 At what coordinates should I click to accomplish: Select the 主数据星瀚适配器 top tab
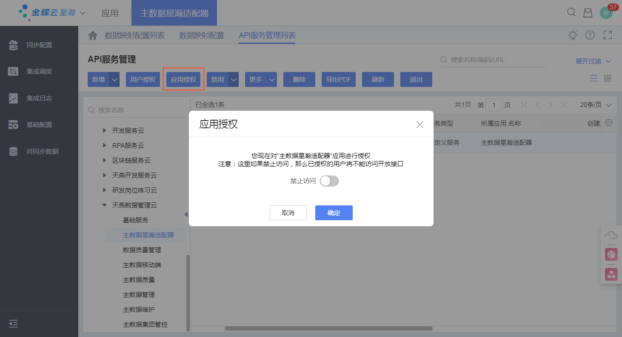pyautogui.click(x=174, y=13)
